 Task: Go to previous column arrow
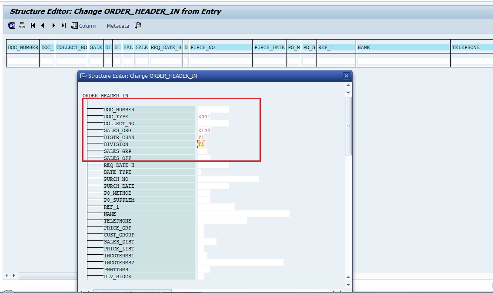(43, 26)
